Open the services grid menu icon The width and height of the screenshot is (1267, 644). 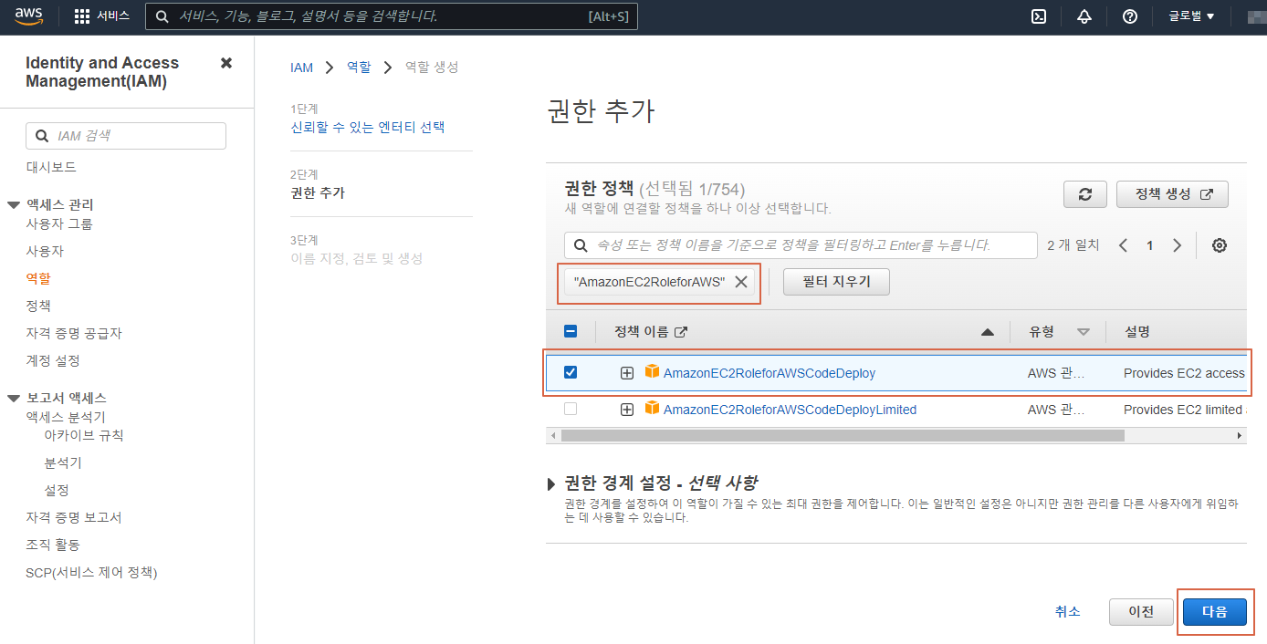click(x=82, y=16)
